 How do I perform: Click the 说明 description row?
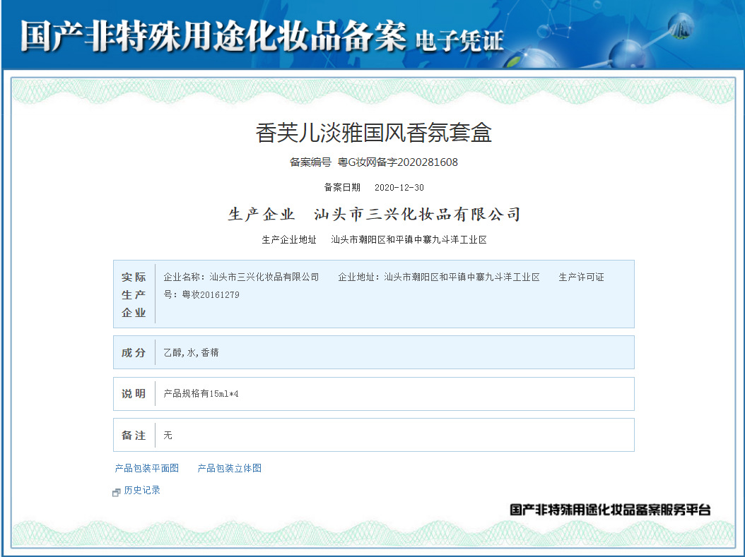[x=134, y=394]
